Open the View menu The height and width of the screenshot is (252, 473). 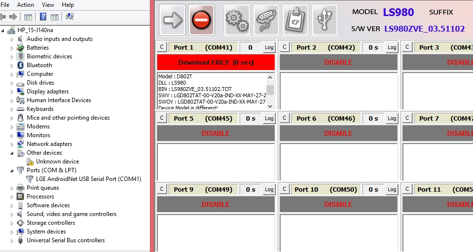pyautogui.click(x=48, y=5)
